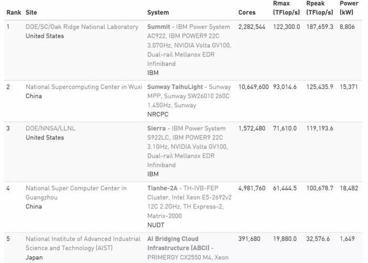368x263 pixels.
Task: Click the Rmax (TFlop/s) column header
Action: pyautogui.click(x=287, y=8)
